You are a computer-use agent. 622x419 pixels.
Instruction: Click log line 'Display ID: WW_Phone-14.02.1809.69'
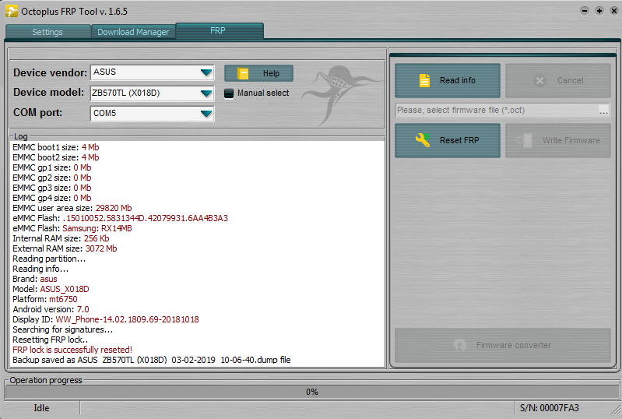(106, 319)
